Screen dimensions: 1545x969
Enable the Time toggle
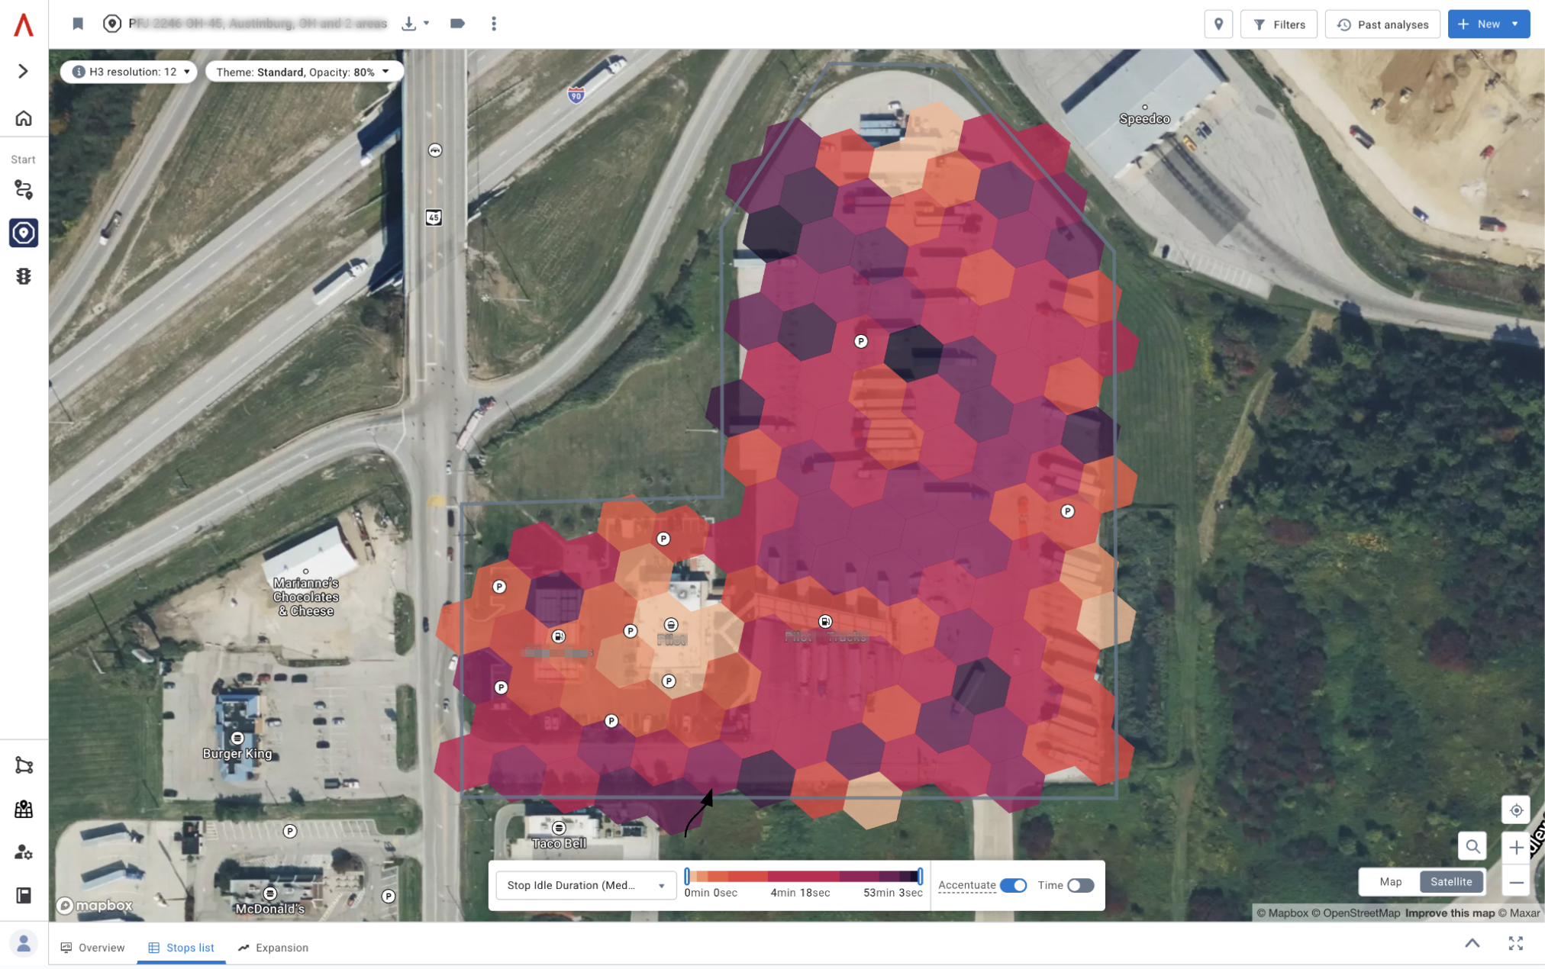[x=1080, y=885]
